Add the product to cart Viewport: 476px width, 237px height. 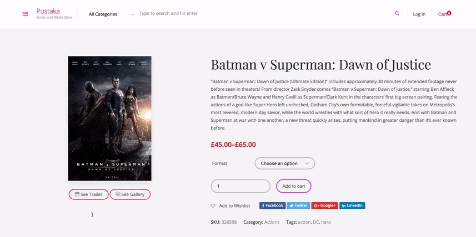(294, 186)
